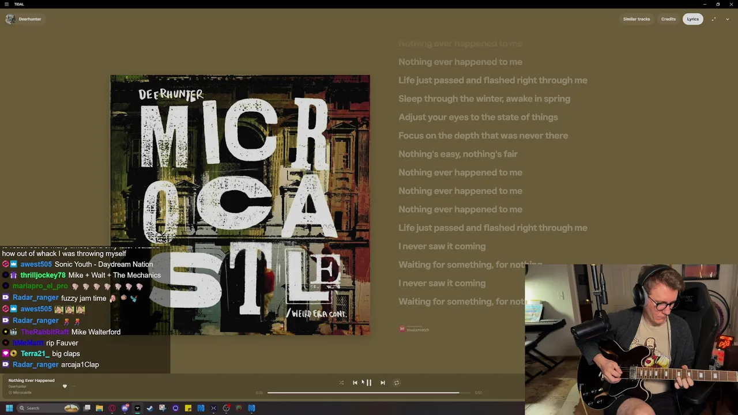Jump to lyric 'Sleep through the winter, awake in spring'
The image size is (738, 415).
(x=484, y=99)
